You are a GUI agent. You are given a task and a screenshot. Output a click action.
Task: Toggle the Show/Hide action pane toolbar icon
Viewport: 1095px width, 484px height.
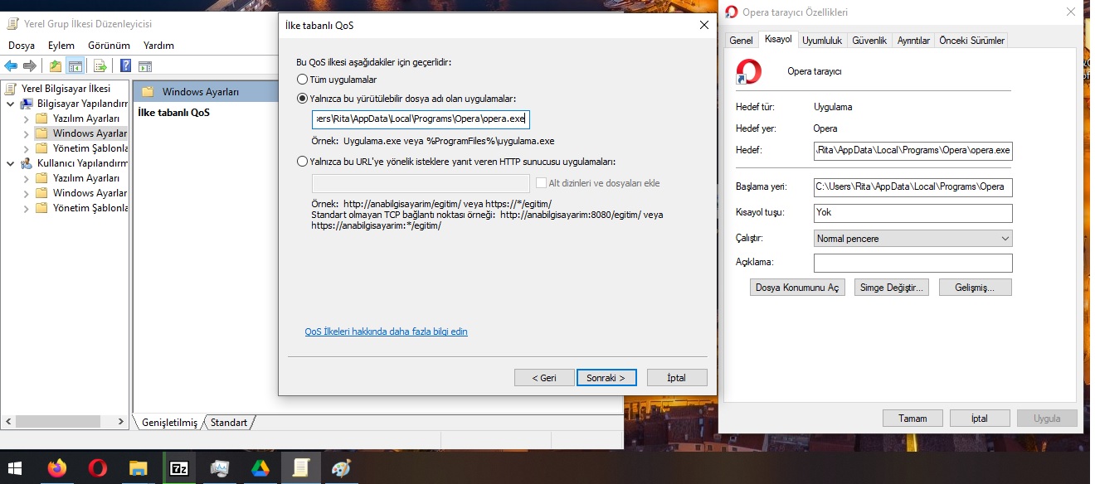pos(145,66)
